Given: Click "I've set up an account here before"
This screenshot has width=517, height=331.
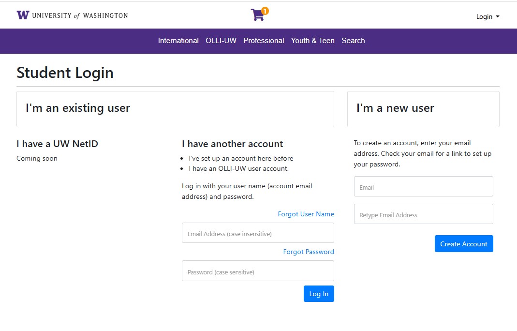Looking at the screenshot, I should coord(241,158).
